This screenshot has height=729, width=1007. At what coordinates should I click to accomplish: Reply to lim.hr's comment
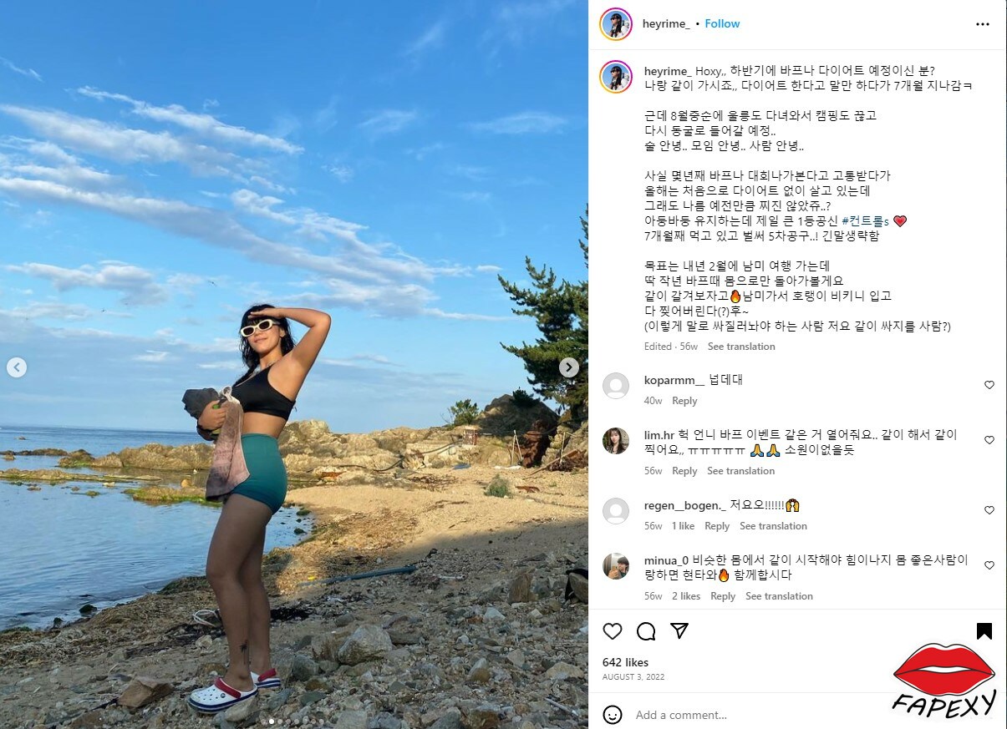tap(684, 471)
